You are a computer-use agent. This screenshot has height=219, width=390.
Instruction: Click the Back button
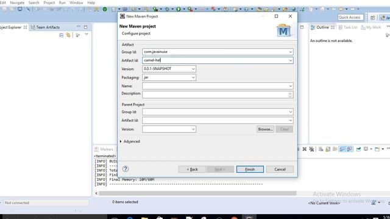[x=192, y=169]
